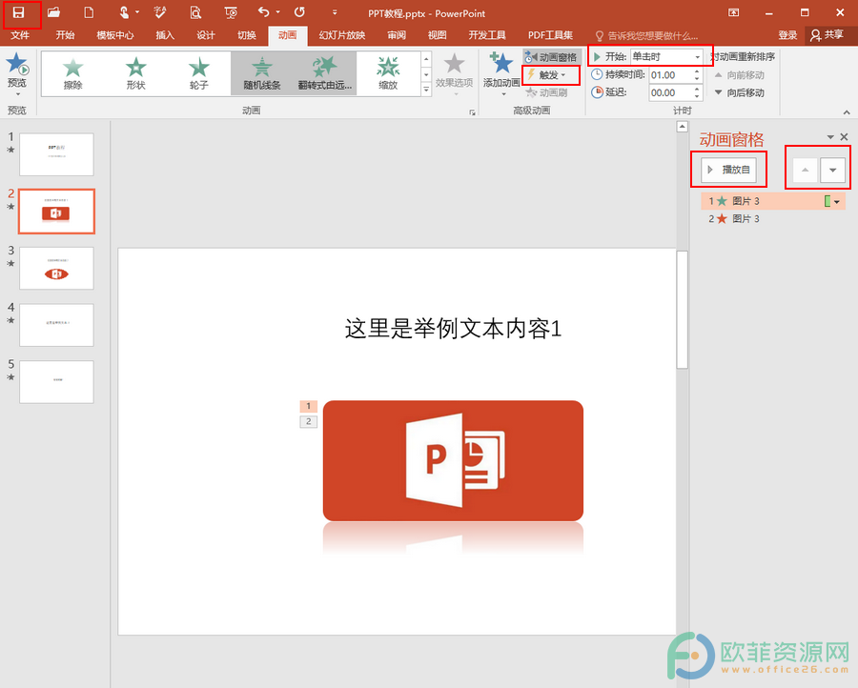Decrease the 延迟 delay value
Viewport: 858px width, 688px height.
[697, 96]
